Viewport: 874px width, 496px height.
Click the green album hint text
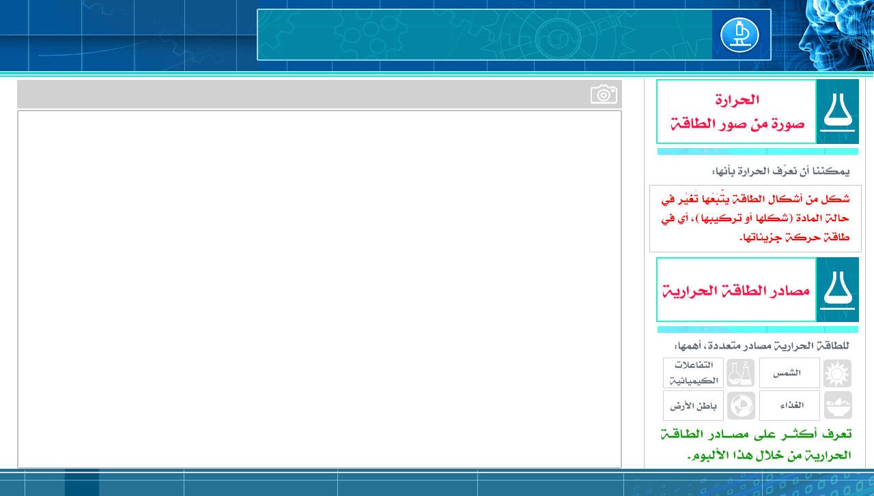[x=756, y=444]
